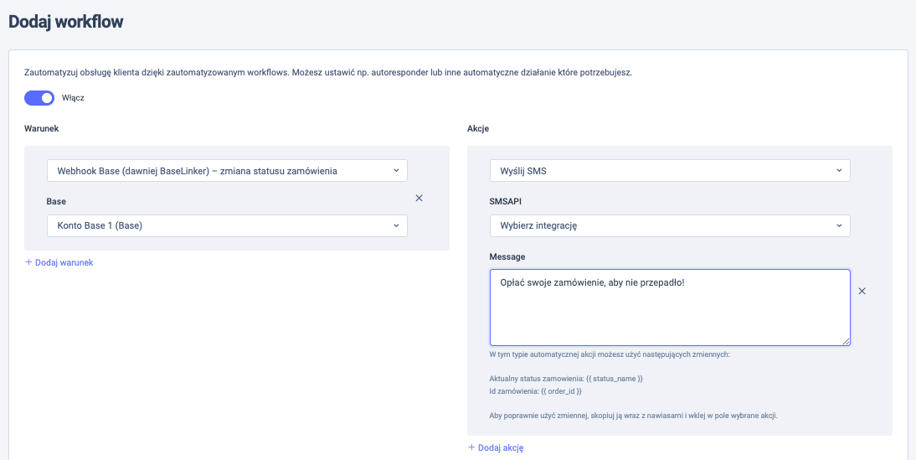Click the Akcje section heading

[478, 128]
